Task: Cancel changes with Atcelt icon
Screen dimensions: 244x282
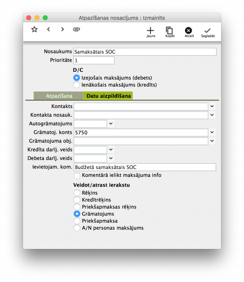Action: (x=188, y=31)
